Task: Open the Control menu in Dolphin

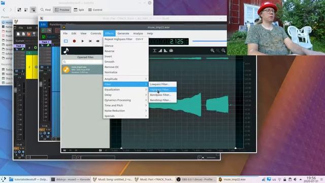Action: coord(95,10)
